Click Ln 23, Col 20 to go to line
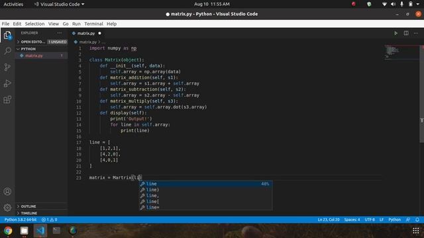 (x=329, y=219)
